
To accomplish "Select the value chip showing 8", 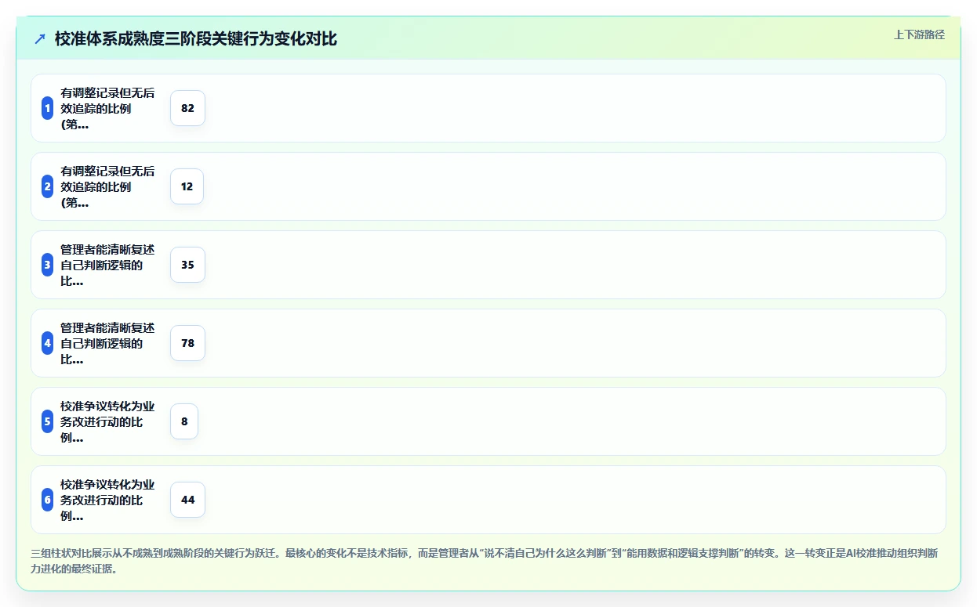I will pyautogui.click(x=184, y=421).
